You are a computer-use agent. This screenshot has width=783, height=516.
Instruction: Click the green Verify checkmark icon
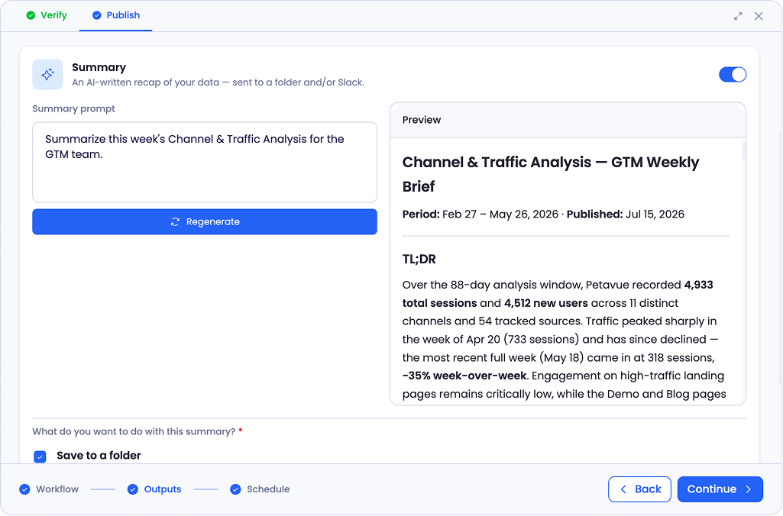coord(31,15)
